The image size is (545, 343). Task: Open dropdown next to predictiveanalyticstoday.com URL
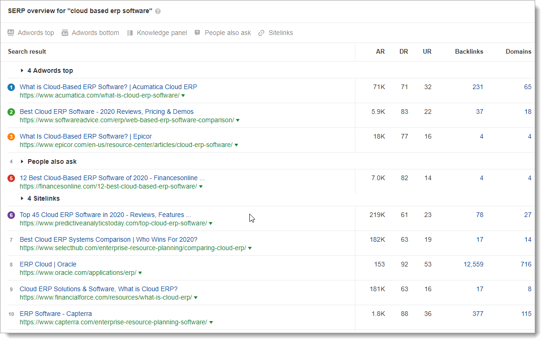tap(211, 223)
